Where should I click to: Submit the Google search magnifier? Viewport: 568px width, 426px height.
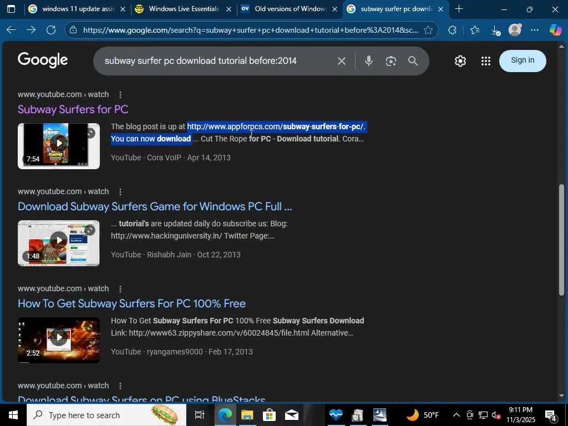click(413, 61)
